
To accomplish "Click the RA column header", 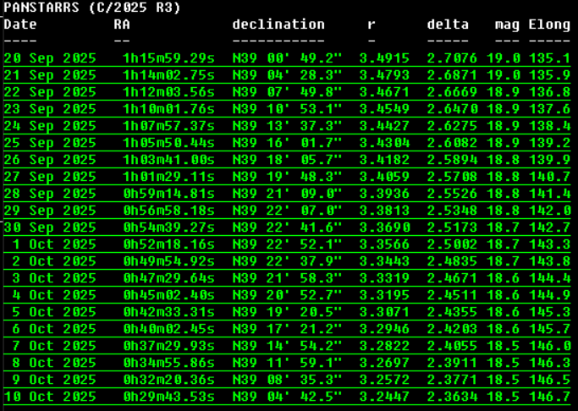I will [122, 25].
